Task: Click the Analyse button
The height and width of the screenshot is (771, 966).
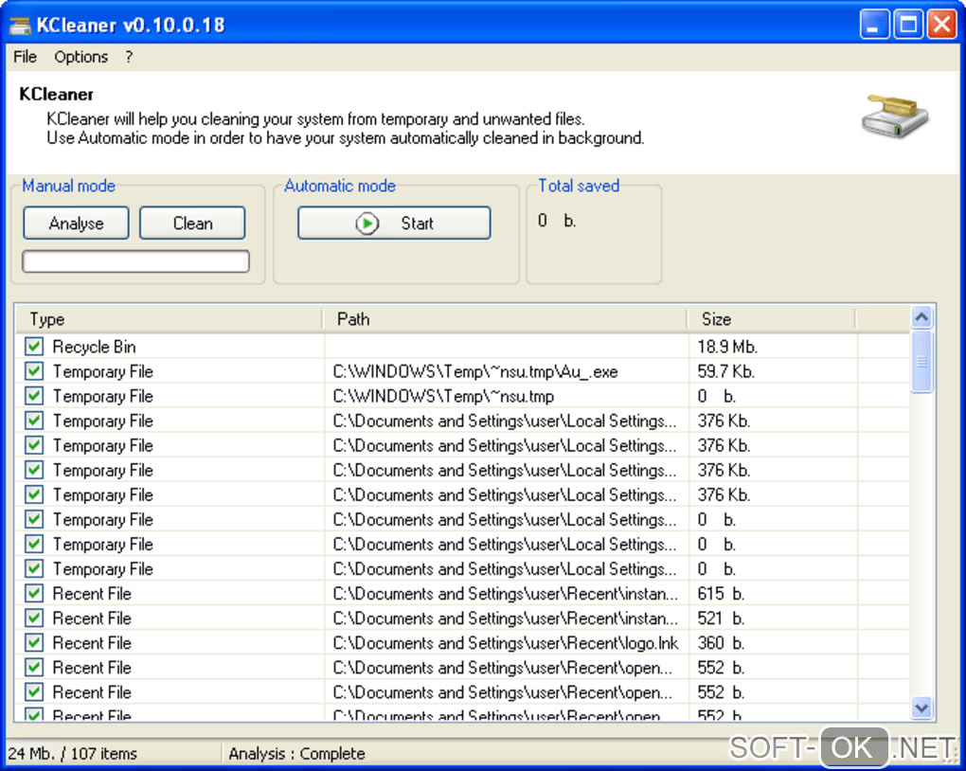Action: pos(77,224)
